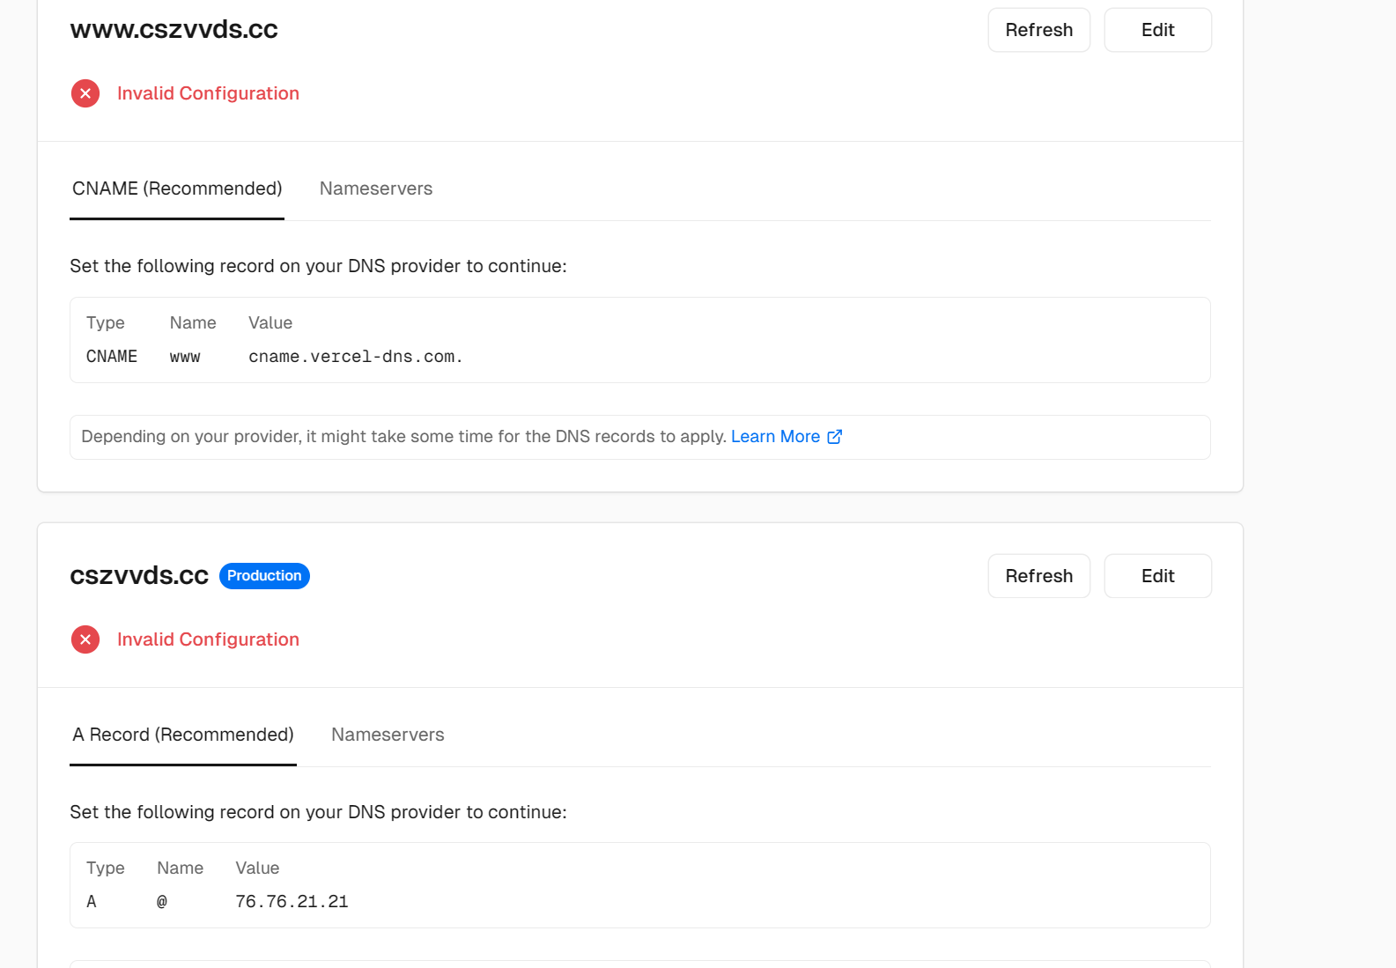Click the CNAME type value in record table
Screen dimensions: 1396x968
point(112,357)
